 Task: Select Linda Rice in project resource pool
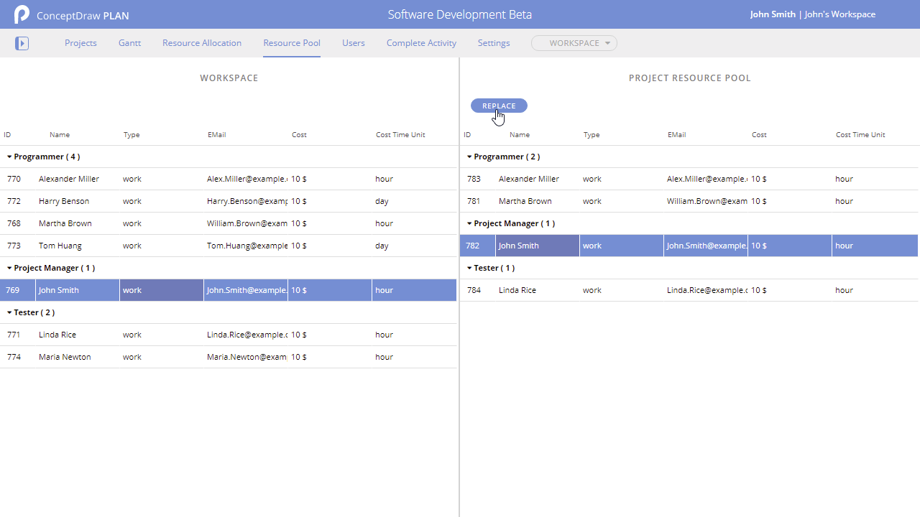pyautogui.click(x=517, y=290)
